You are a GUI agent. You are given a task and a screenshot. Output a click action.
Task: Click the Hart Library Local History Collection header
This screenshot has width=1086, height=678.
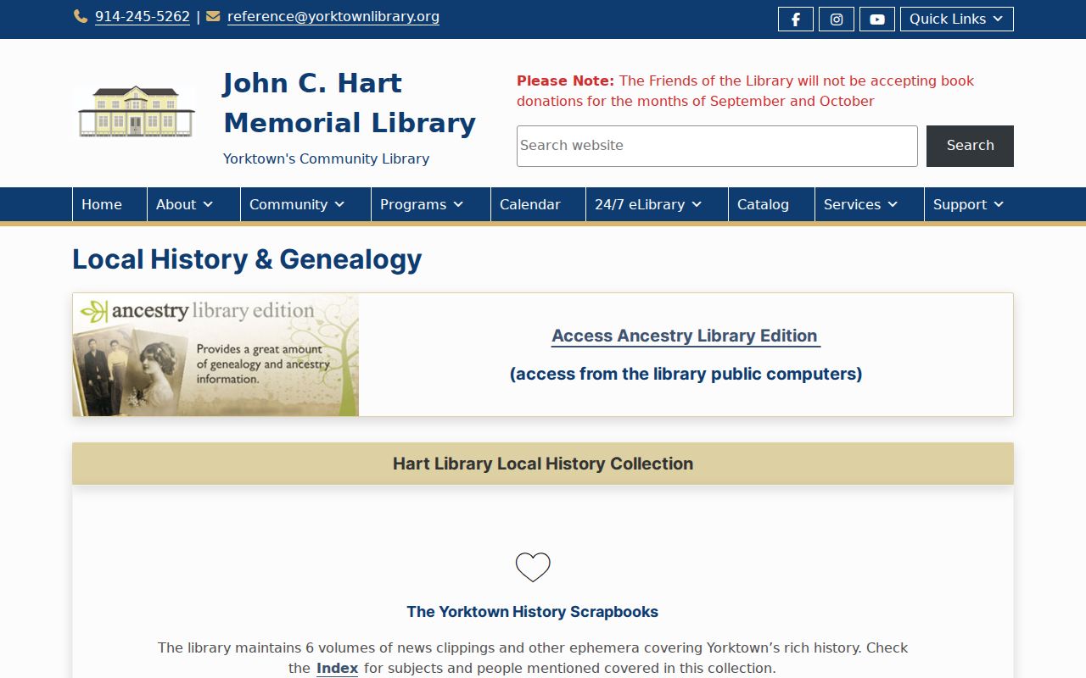[x=543, y=464]
